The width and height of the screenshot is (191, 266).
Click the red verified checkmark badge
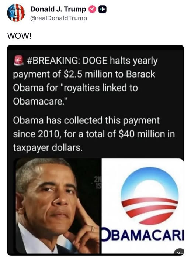[x=92, y=10]
